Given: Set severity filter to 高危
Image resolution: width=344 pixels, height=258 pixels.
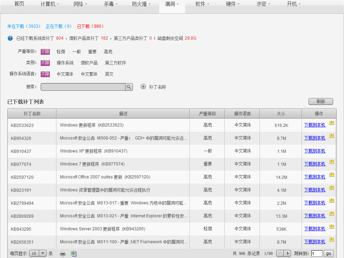Looking at the screenshot, I should click(x=108, y=52).
